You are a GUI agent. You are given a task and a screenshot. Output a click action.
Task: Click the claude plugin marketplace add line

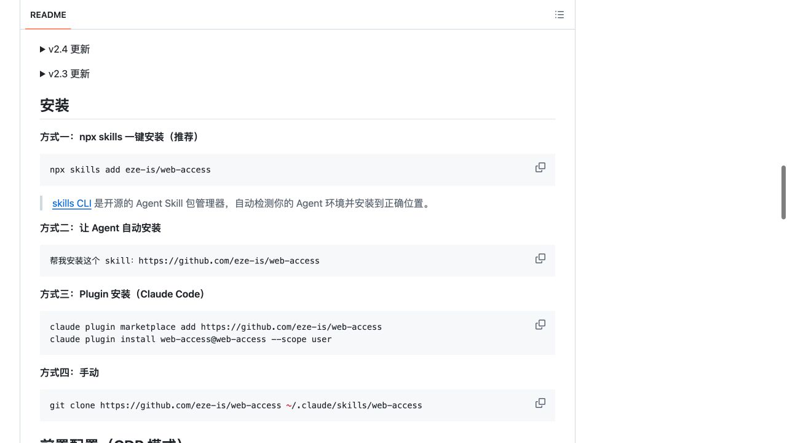216,327
